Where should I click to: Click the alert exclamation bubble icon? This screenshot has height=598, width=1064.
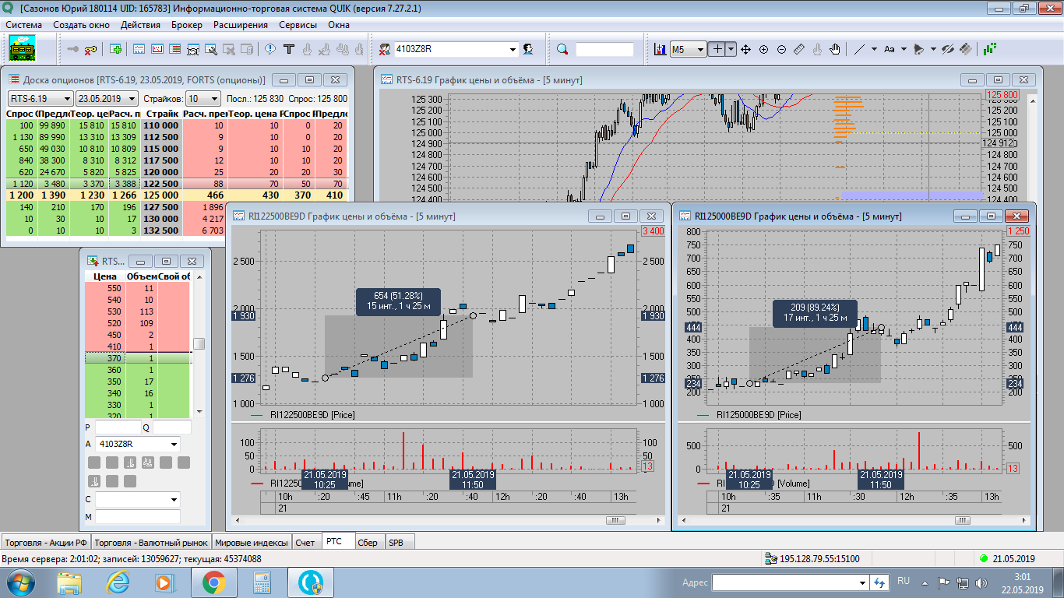click(270, 49)
